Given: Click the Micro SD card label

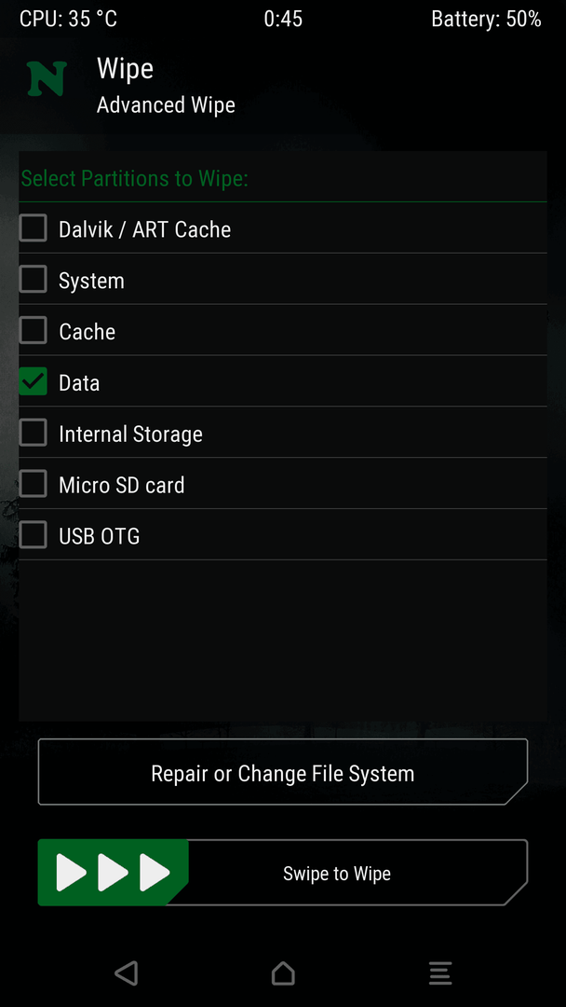Looking at the screenshot, I should coord(122,485).
